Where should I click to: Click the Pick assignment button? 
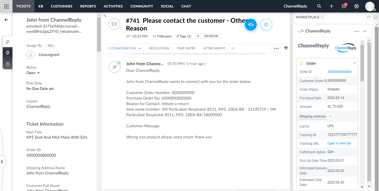(51, 45)
